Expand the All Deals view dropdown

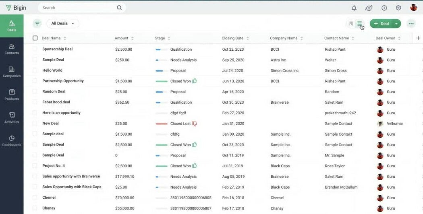[x=63, y=23]
